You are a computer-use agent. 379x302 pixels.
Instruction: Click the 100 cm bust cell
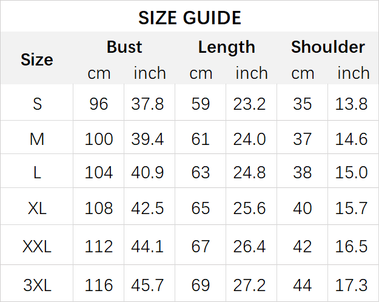(x=99, y=139)
